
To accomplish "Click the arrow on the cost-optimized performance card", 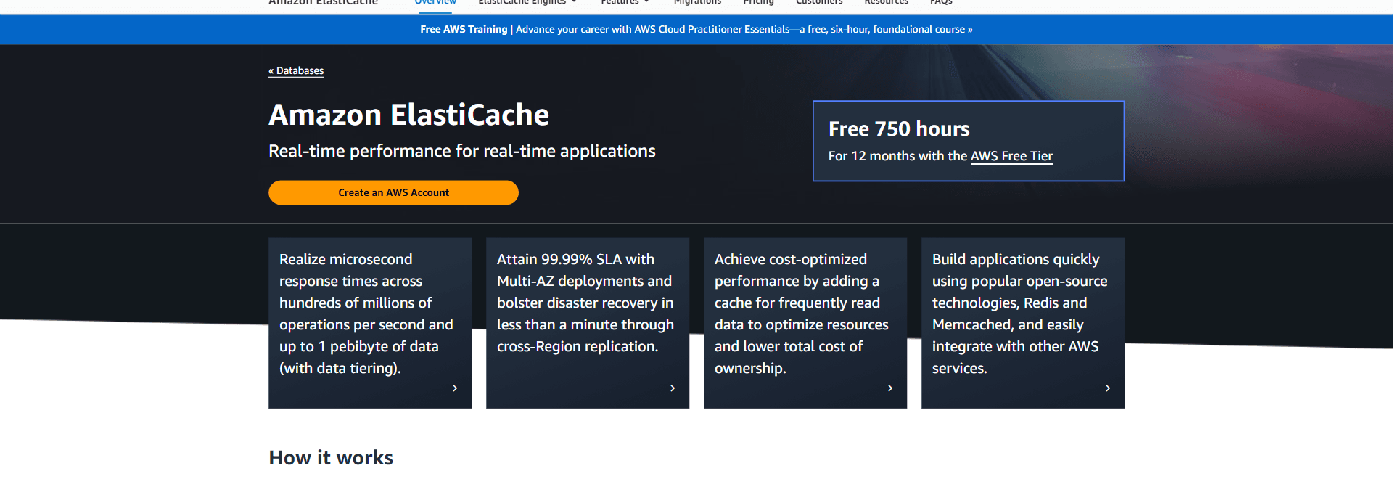I will [890, 388].
